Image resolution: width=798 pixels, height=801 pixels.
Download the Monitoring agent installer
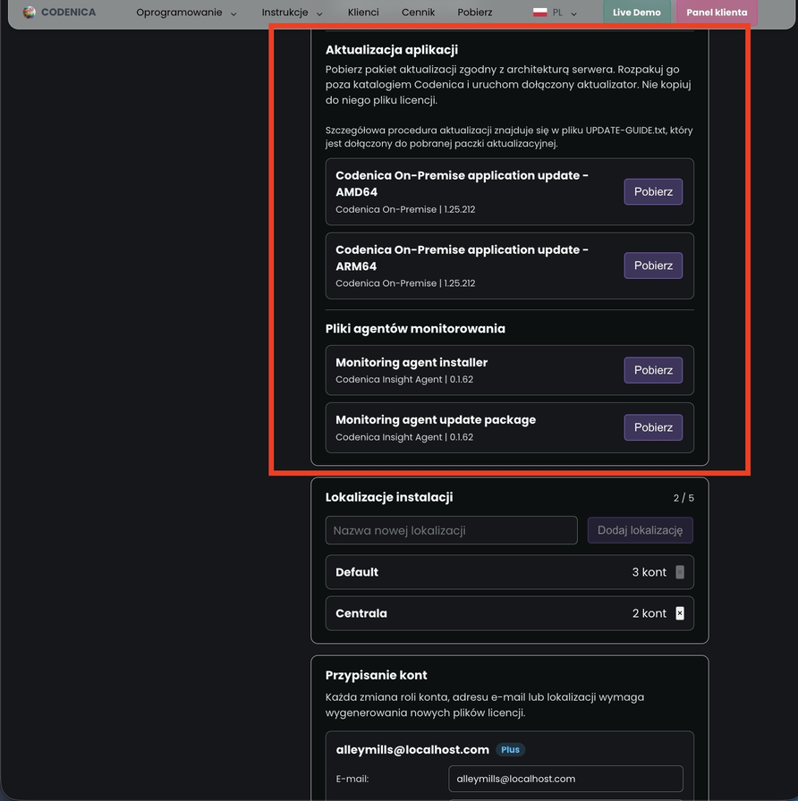click(x=653, y=370)
